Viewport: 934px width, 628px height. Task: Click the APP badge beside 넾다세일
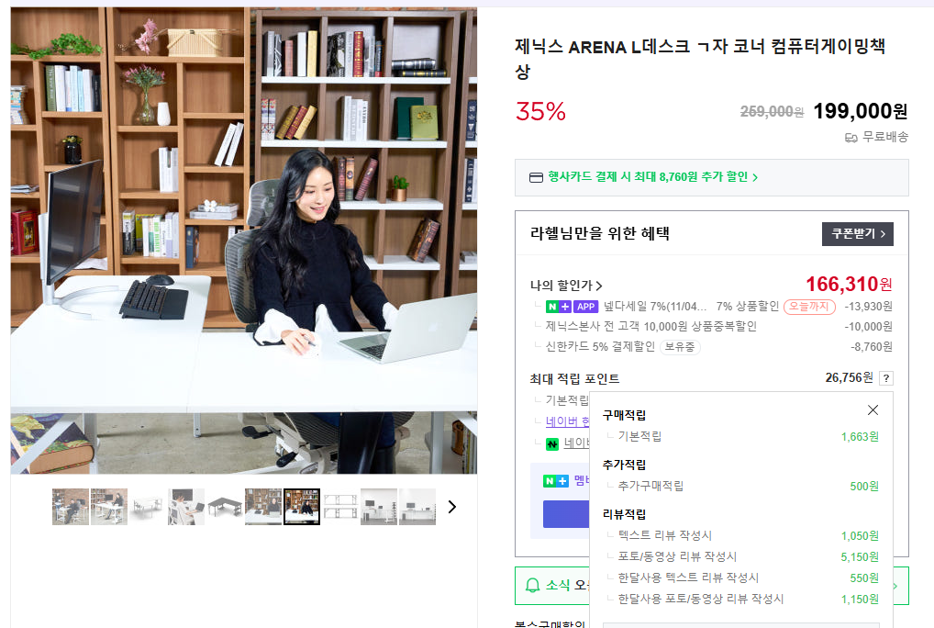click(x=585, y=307)
